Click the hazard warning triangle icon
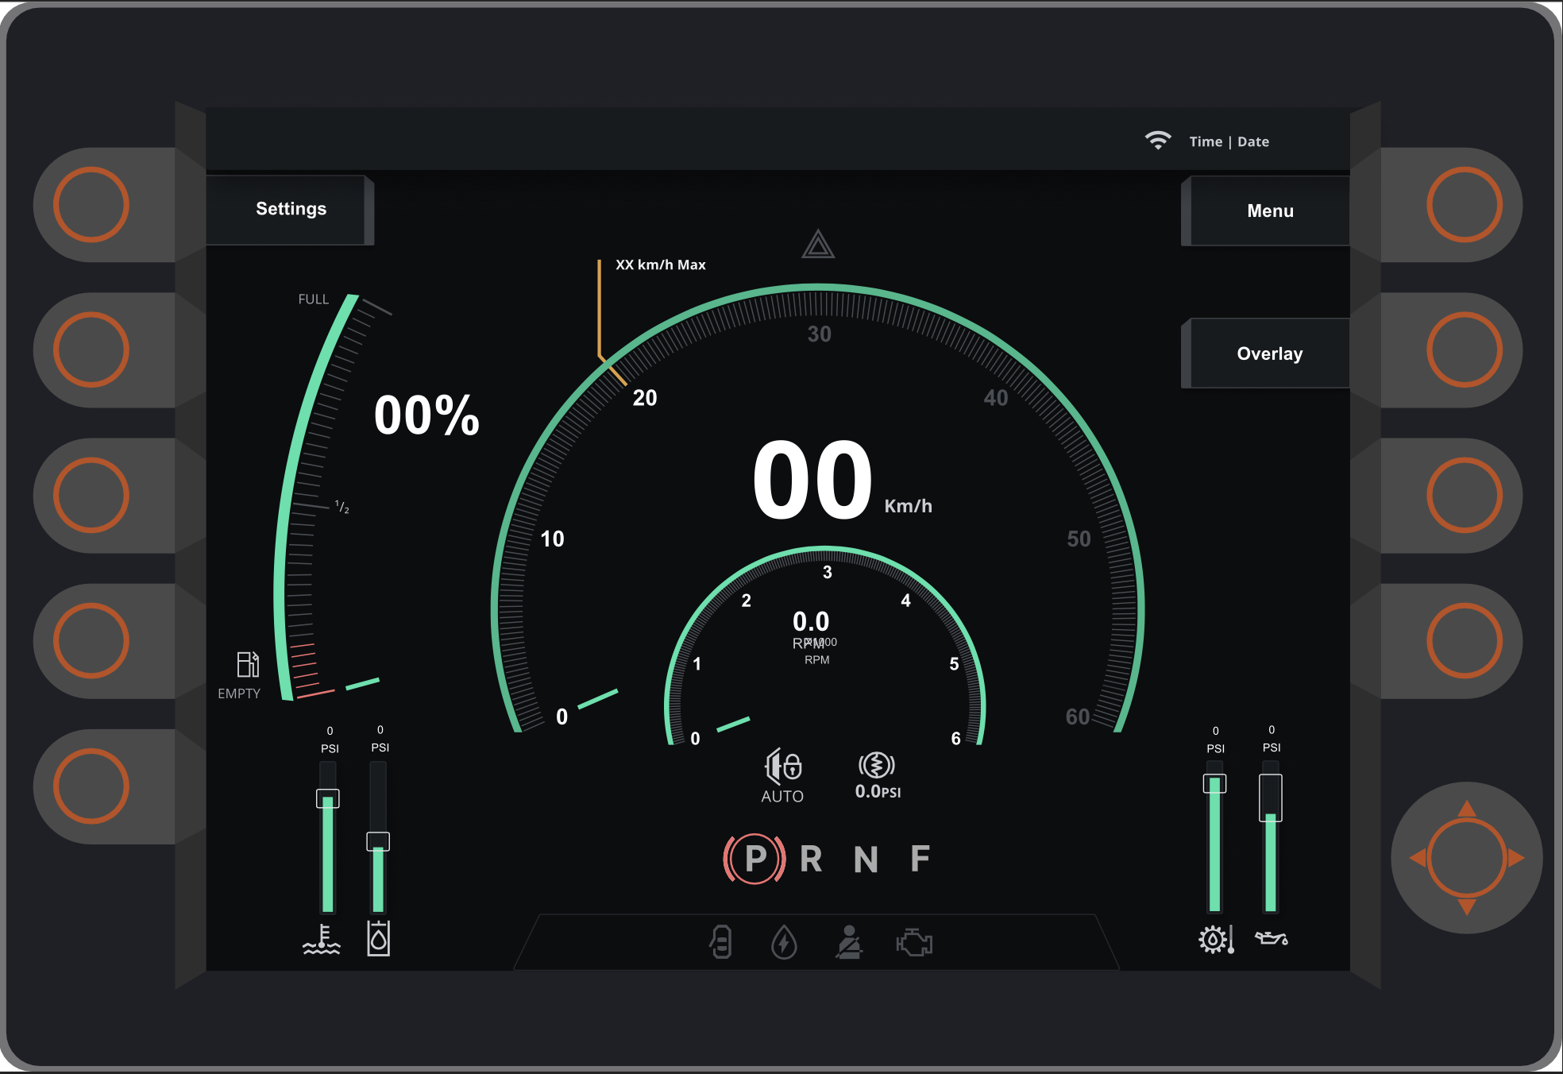This screenshot has width=1563, height=1074. pos(818,245)
